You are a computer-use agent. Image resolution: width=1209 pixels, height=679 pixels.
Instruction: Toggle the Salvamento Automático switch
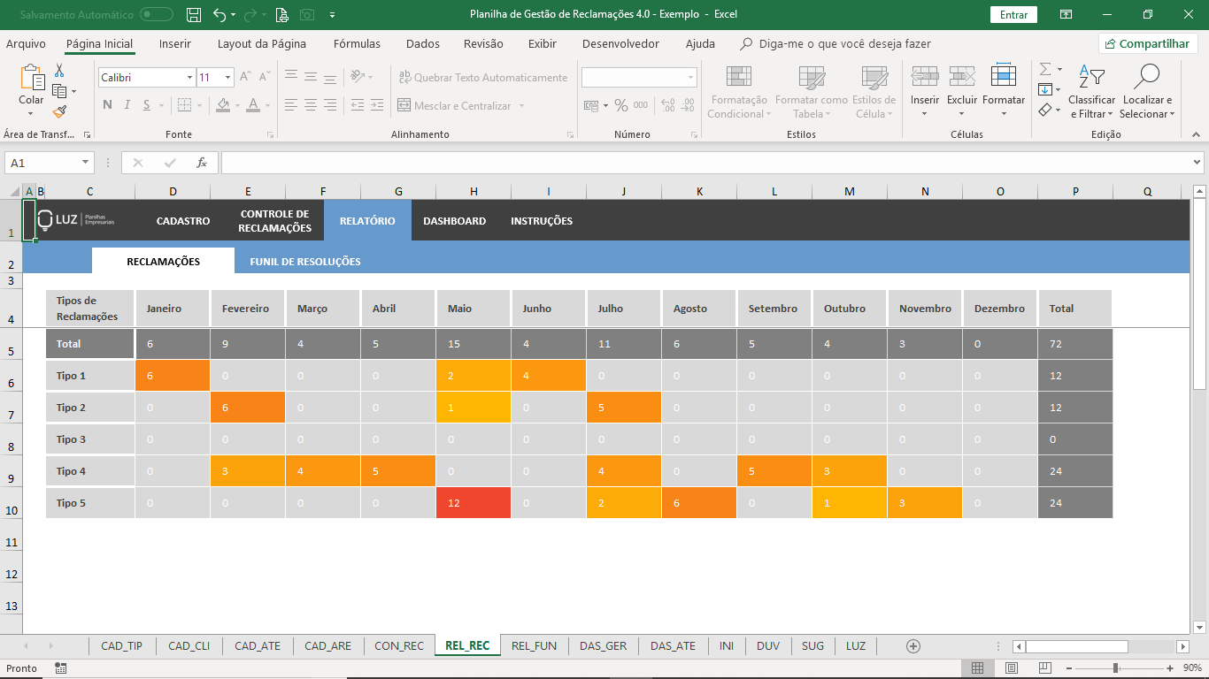(x=157, y=14)
